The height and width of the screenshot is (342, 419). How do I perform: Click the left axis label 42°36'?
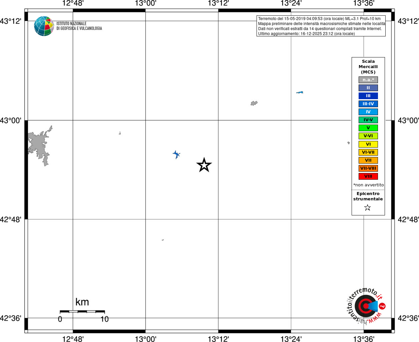pos(11,318)
